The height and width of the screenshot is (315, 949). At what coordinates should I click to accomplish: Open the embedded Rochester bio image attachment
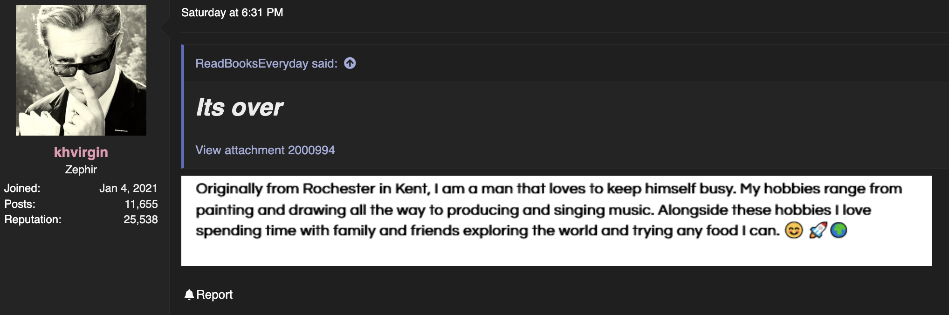click(x=557, y=221)
